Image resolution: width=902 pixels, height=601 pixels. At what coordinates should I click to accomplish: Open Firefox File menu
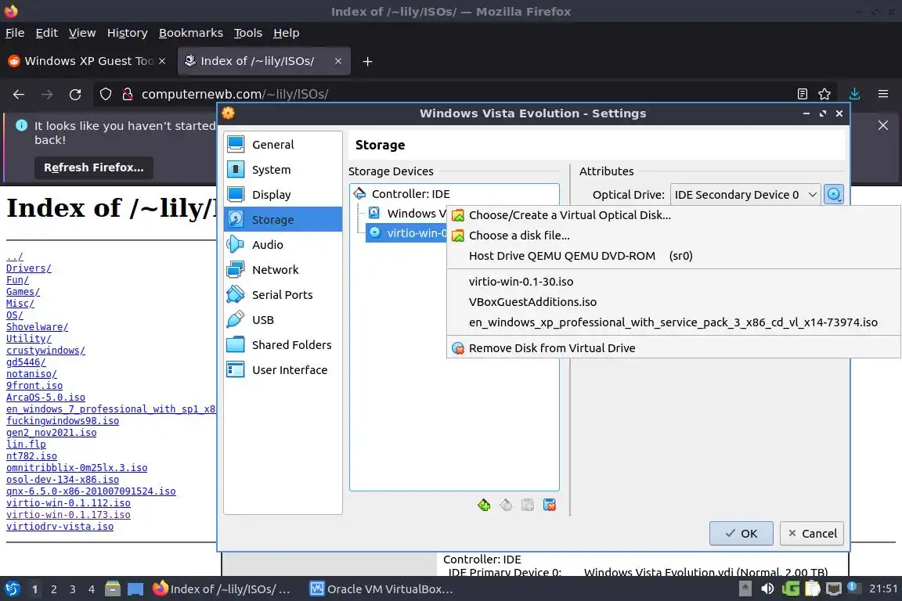pyautogui.click(x=15, y=33)
